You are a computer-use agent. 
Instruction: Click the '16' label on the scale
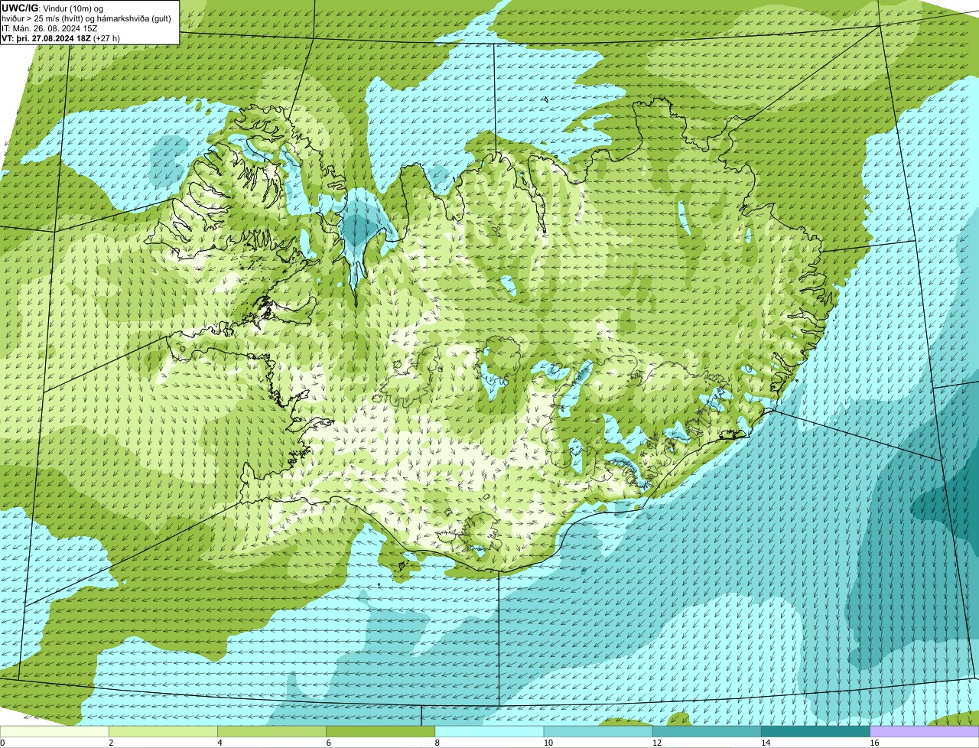(x=874, y=743)
